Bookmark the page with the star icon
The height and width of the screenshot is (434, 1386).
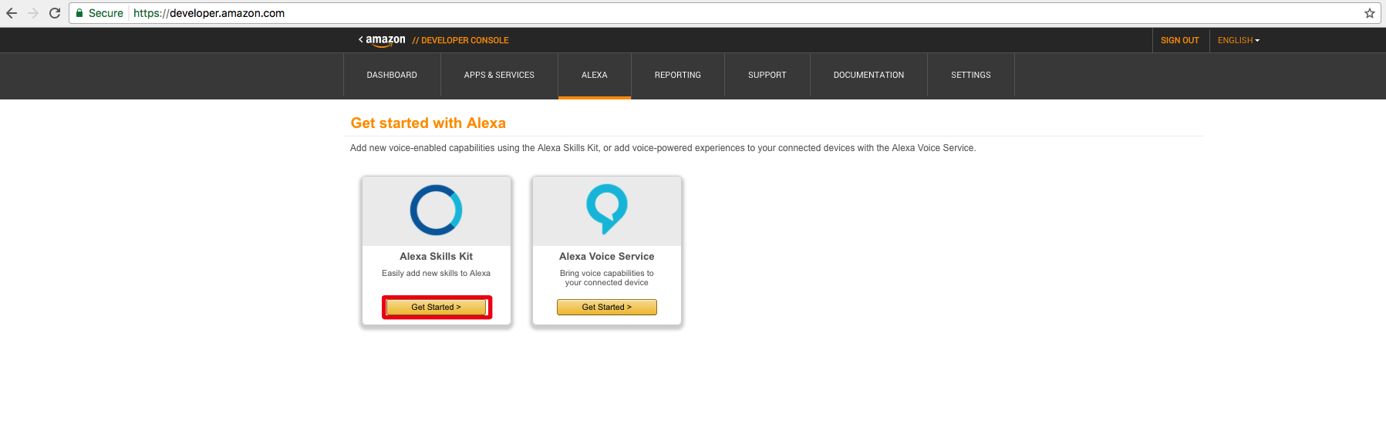click(x=1369, y=13)
